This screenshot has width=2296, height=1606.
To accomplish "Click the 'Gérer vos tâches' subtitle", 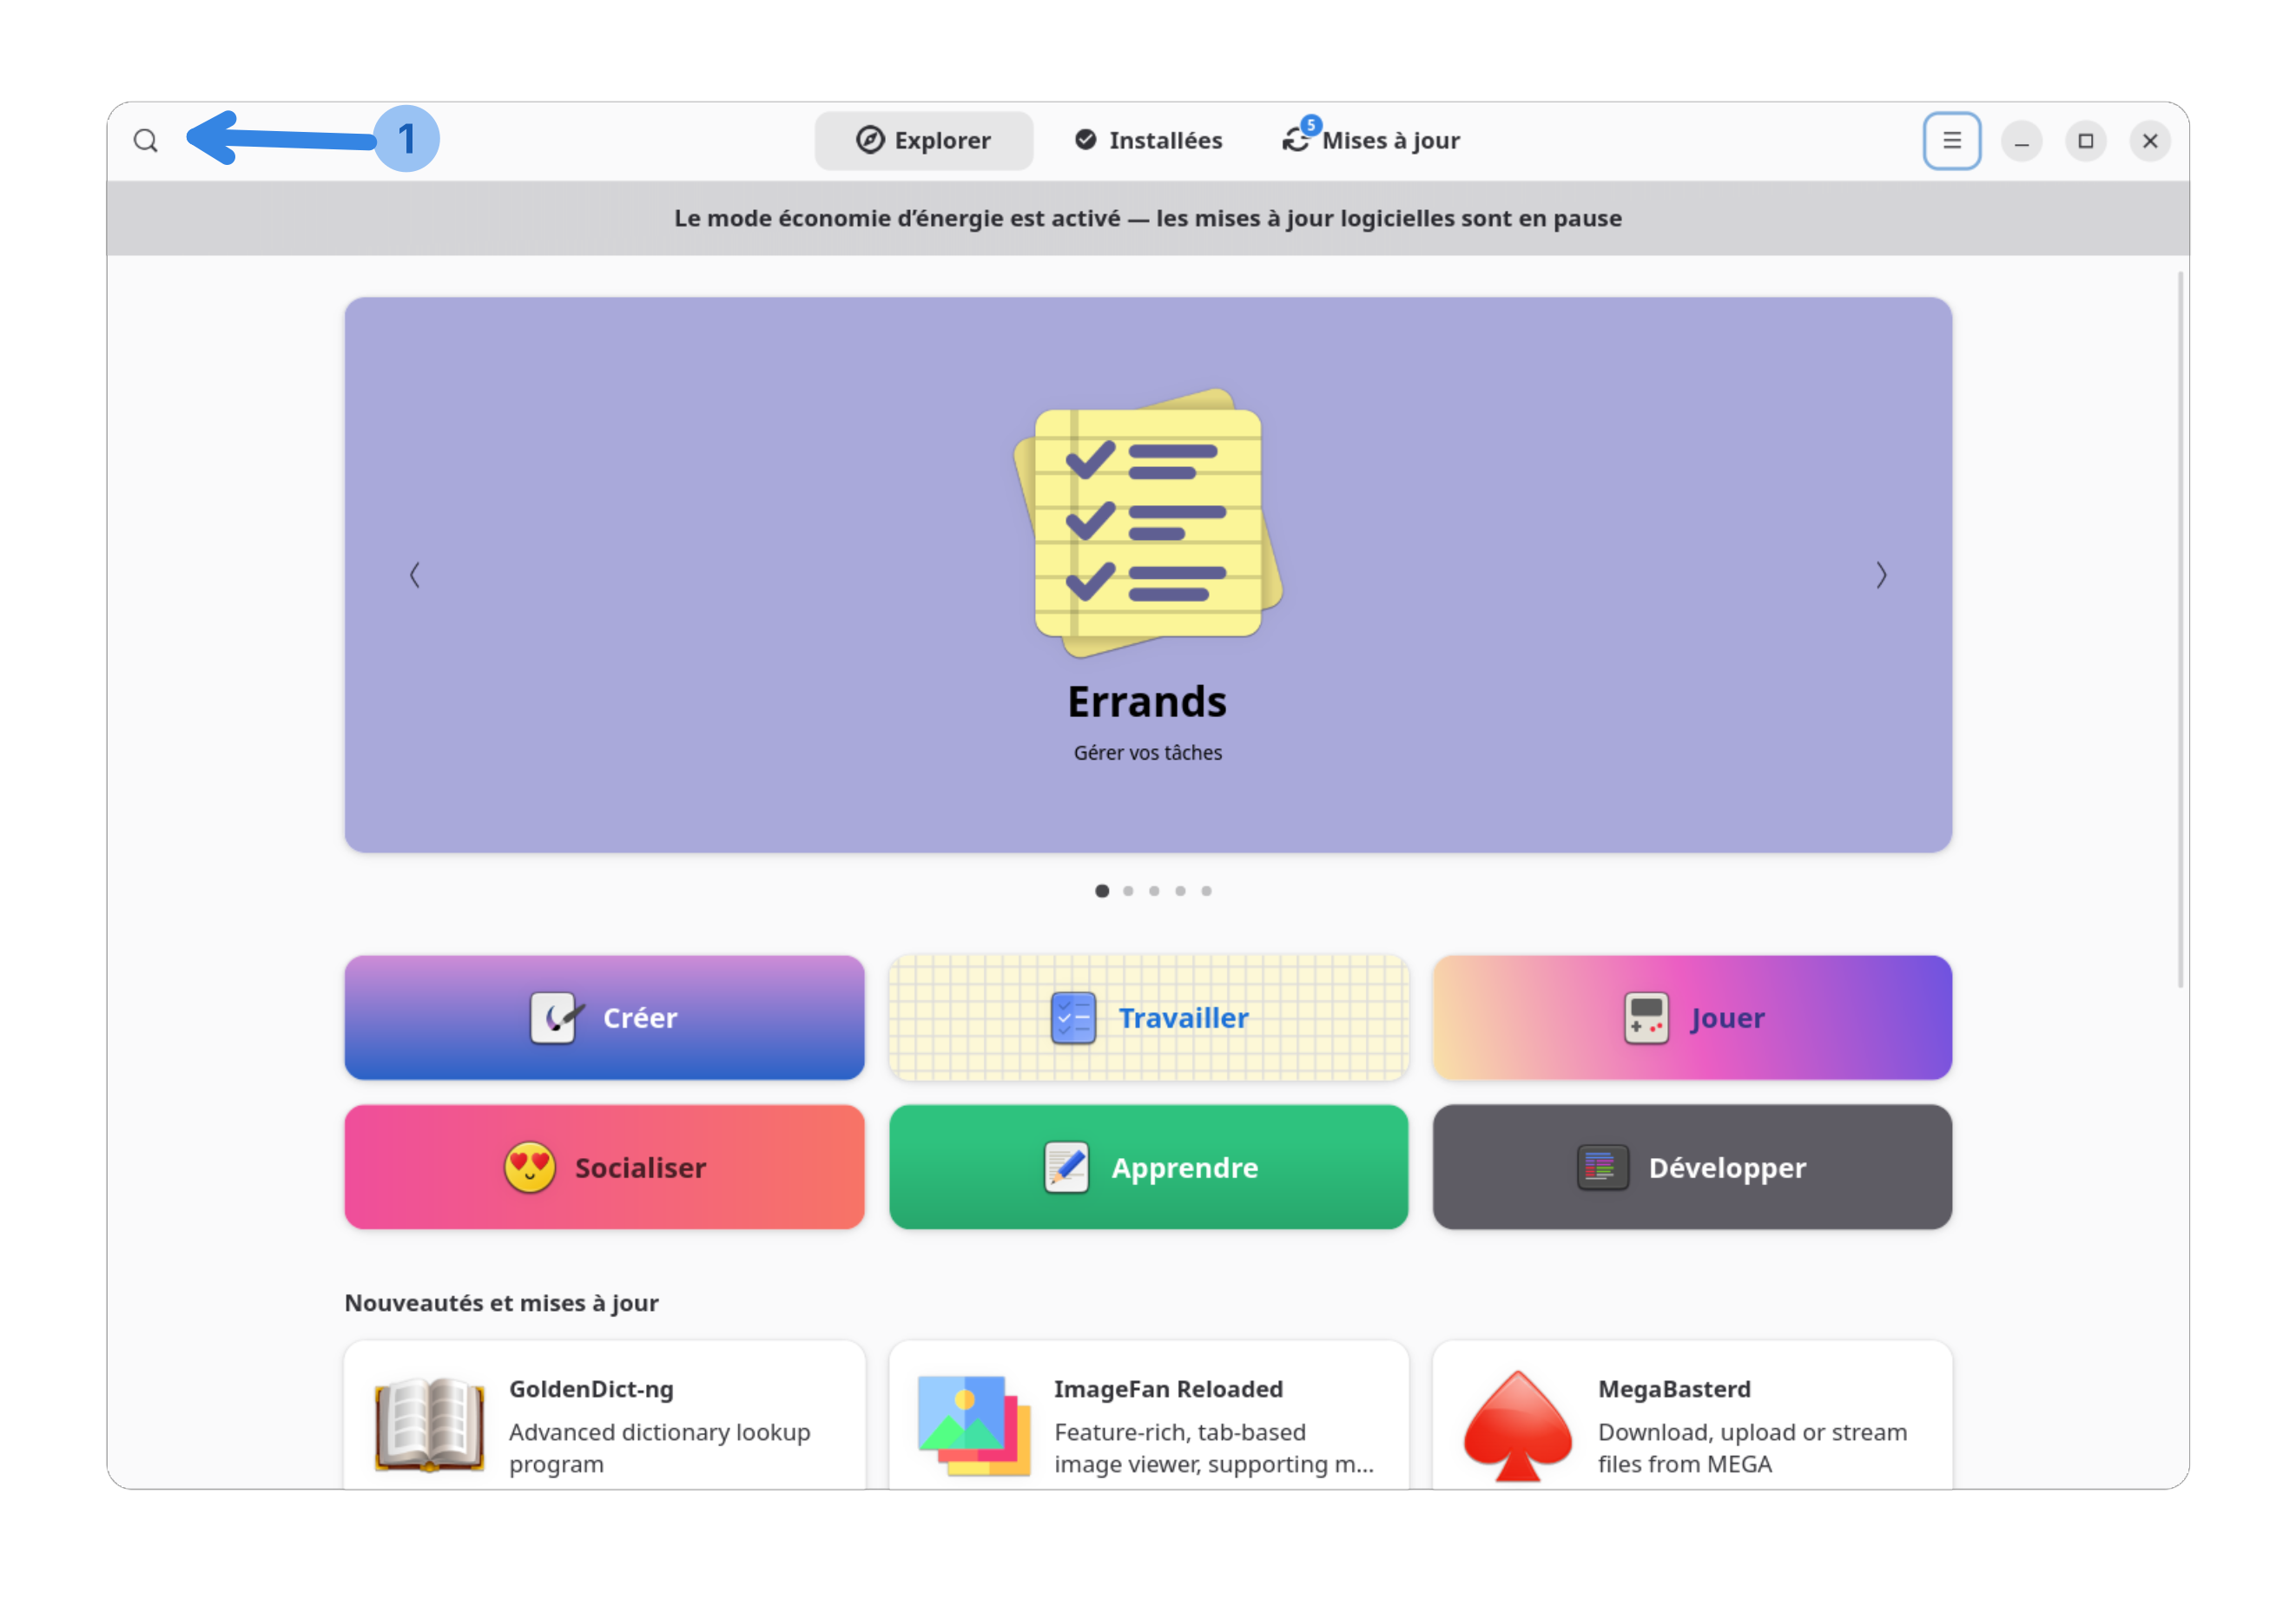I will pyautogui.click(x=1148, y=753).
